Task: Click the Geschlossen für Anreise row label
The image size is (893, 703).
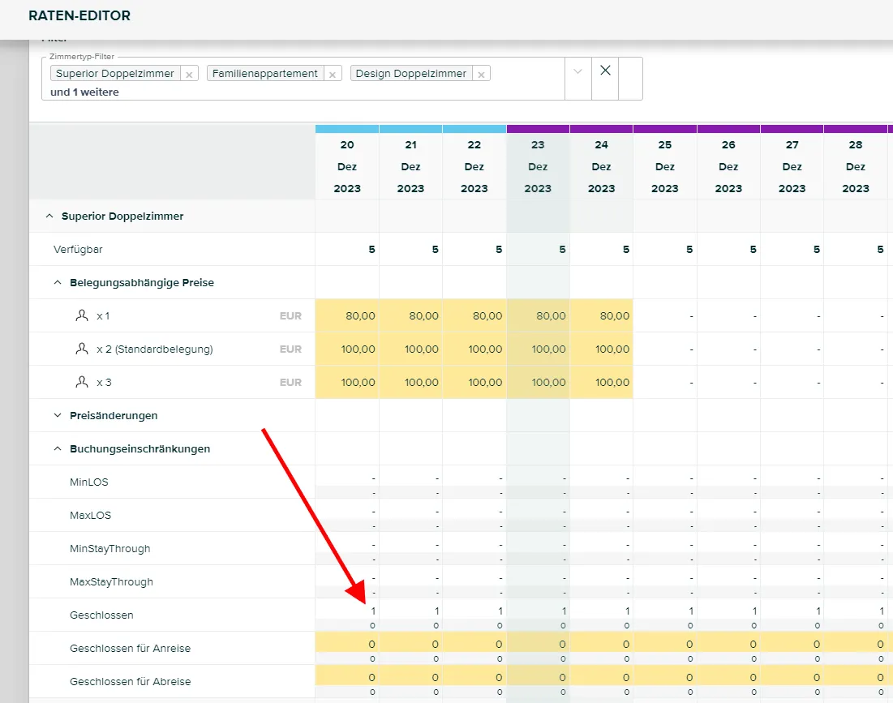Action: click(x=130, y=649)
